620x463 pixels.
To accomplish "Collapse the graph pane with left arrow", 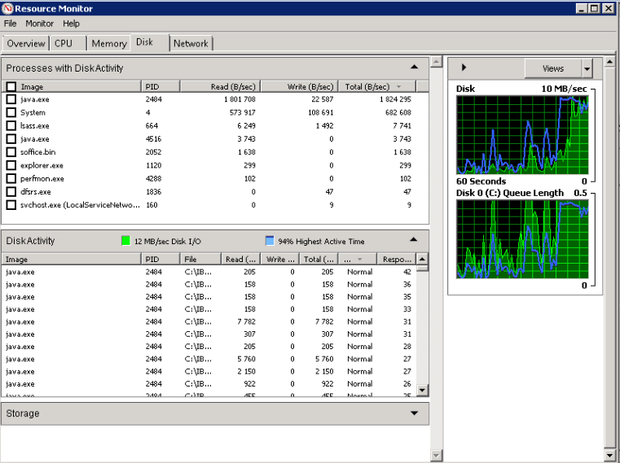I will [x=464, y=68].
